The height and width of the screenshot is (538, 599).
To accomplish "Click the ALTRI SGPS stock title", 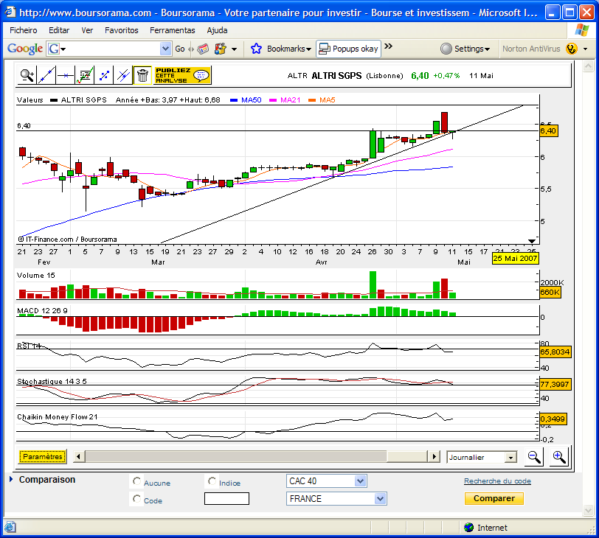I will 336,76.
